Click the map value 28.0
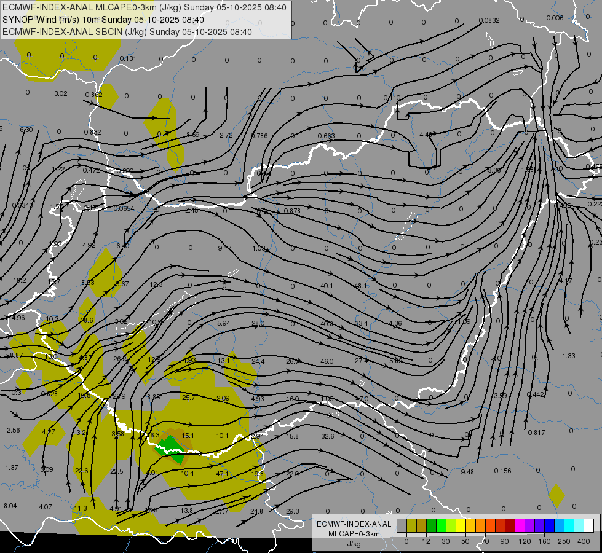602x553 pixels. (258, 324)
